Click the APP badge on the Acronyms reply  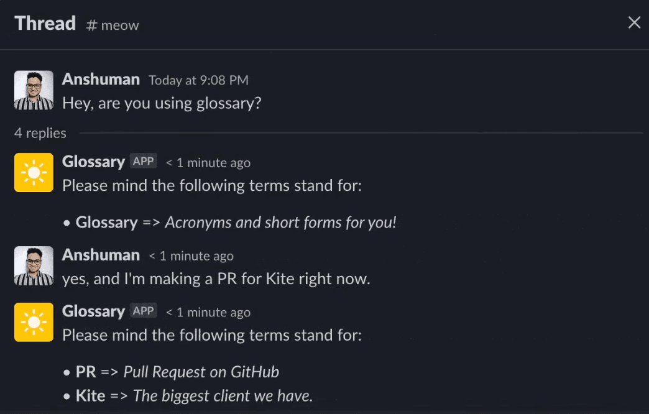point(143,162)
